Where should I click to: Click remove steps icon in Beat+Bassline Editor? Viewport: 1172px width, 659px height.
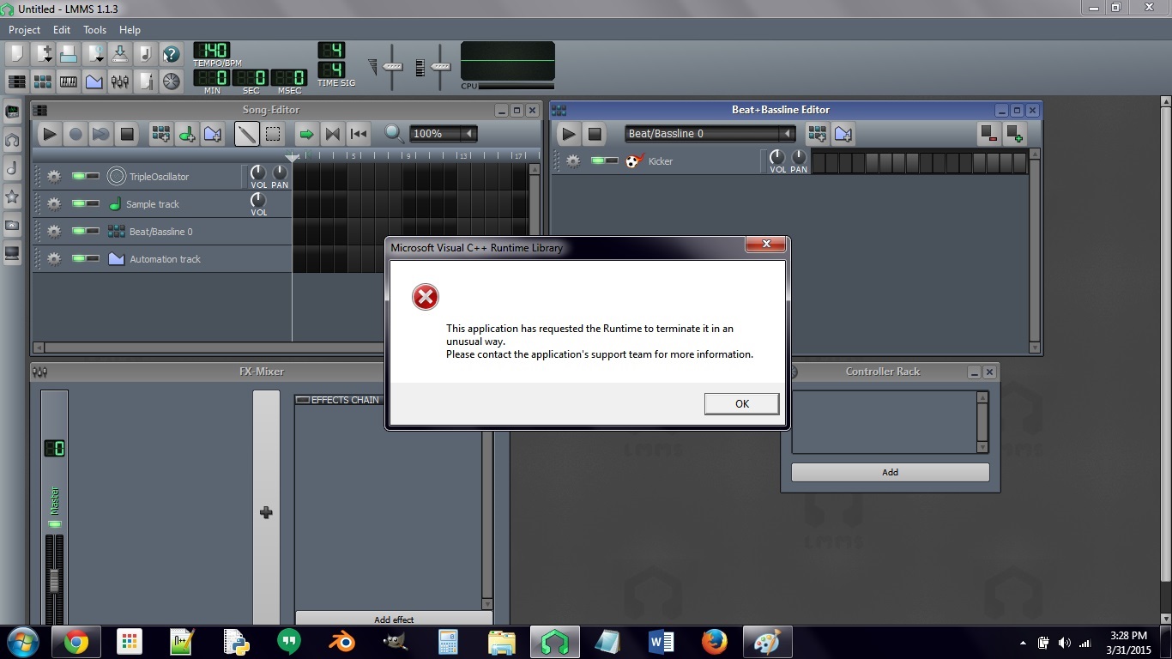click(x=989, y=134)
